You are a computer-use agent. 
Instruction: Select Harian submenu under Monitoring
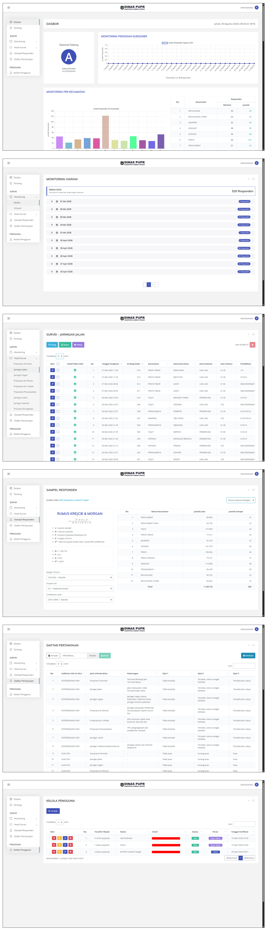tap(23, 202)
